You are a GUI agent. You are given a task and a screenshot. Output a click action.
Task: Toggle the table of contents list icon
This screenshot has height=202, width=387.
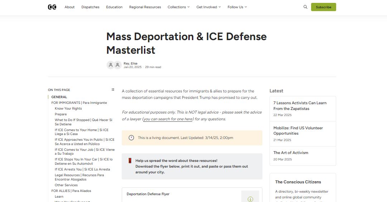113,90
